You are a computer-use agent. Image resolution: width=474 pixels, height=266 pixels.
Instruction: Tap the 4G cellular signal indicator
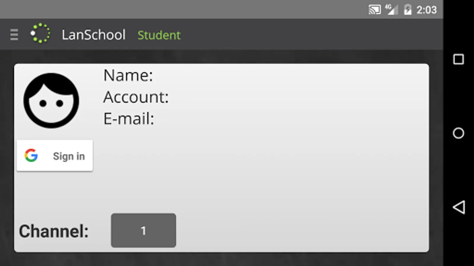(392, 10)
